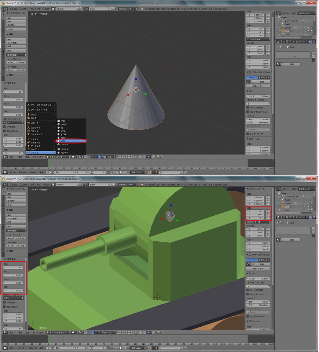Open XYZ Euler rotation mode dropdown, upper window
This screenshot has height=352, width=319.
click(x=258, y=39)
